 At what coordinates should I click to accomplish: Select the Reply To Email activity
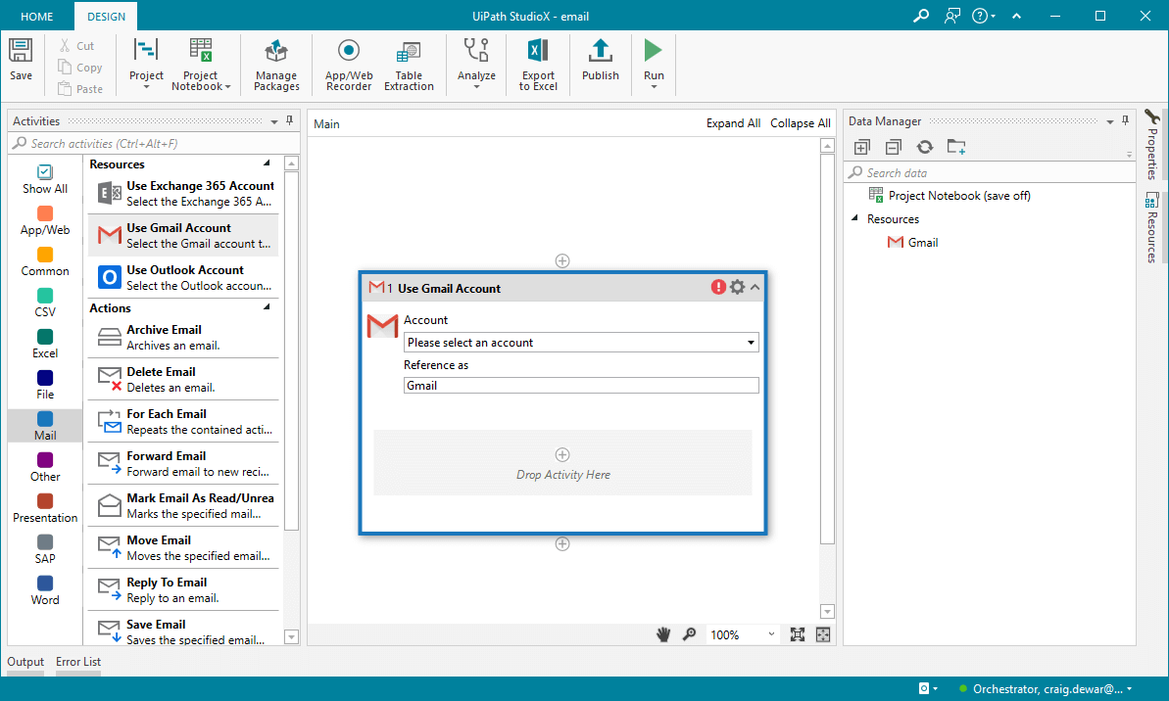coord(183,590)
